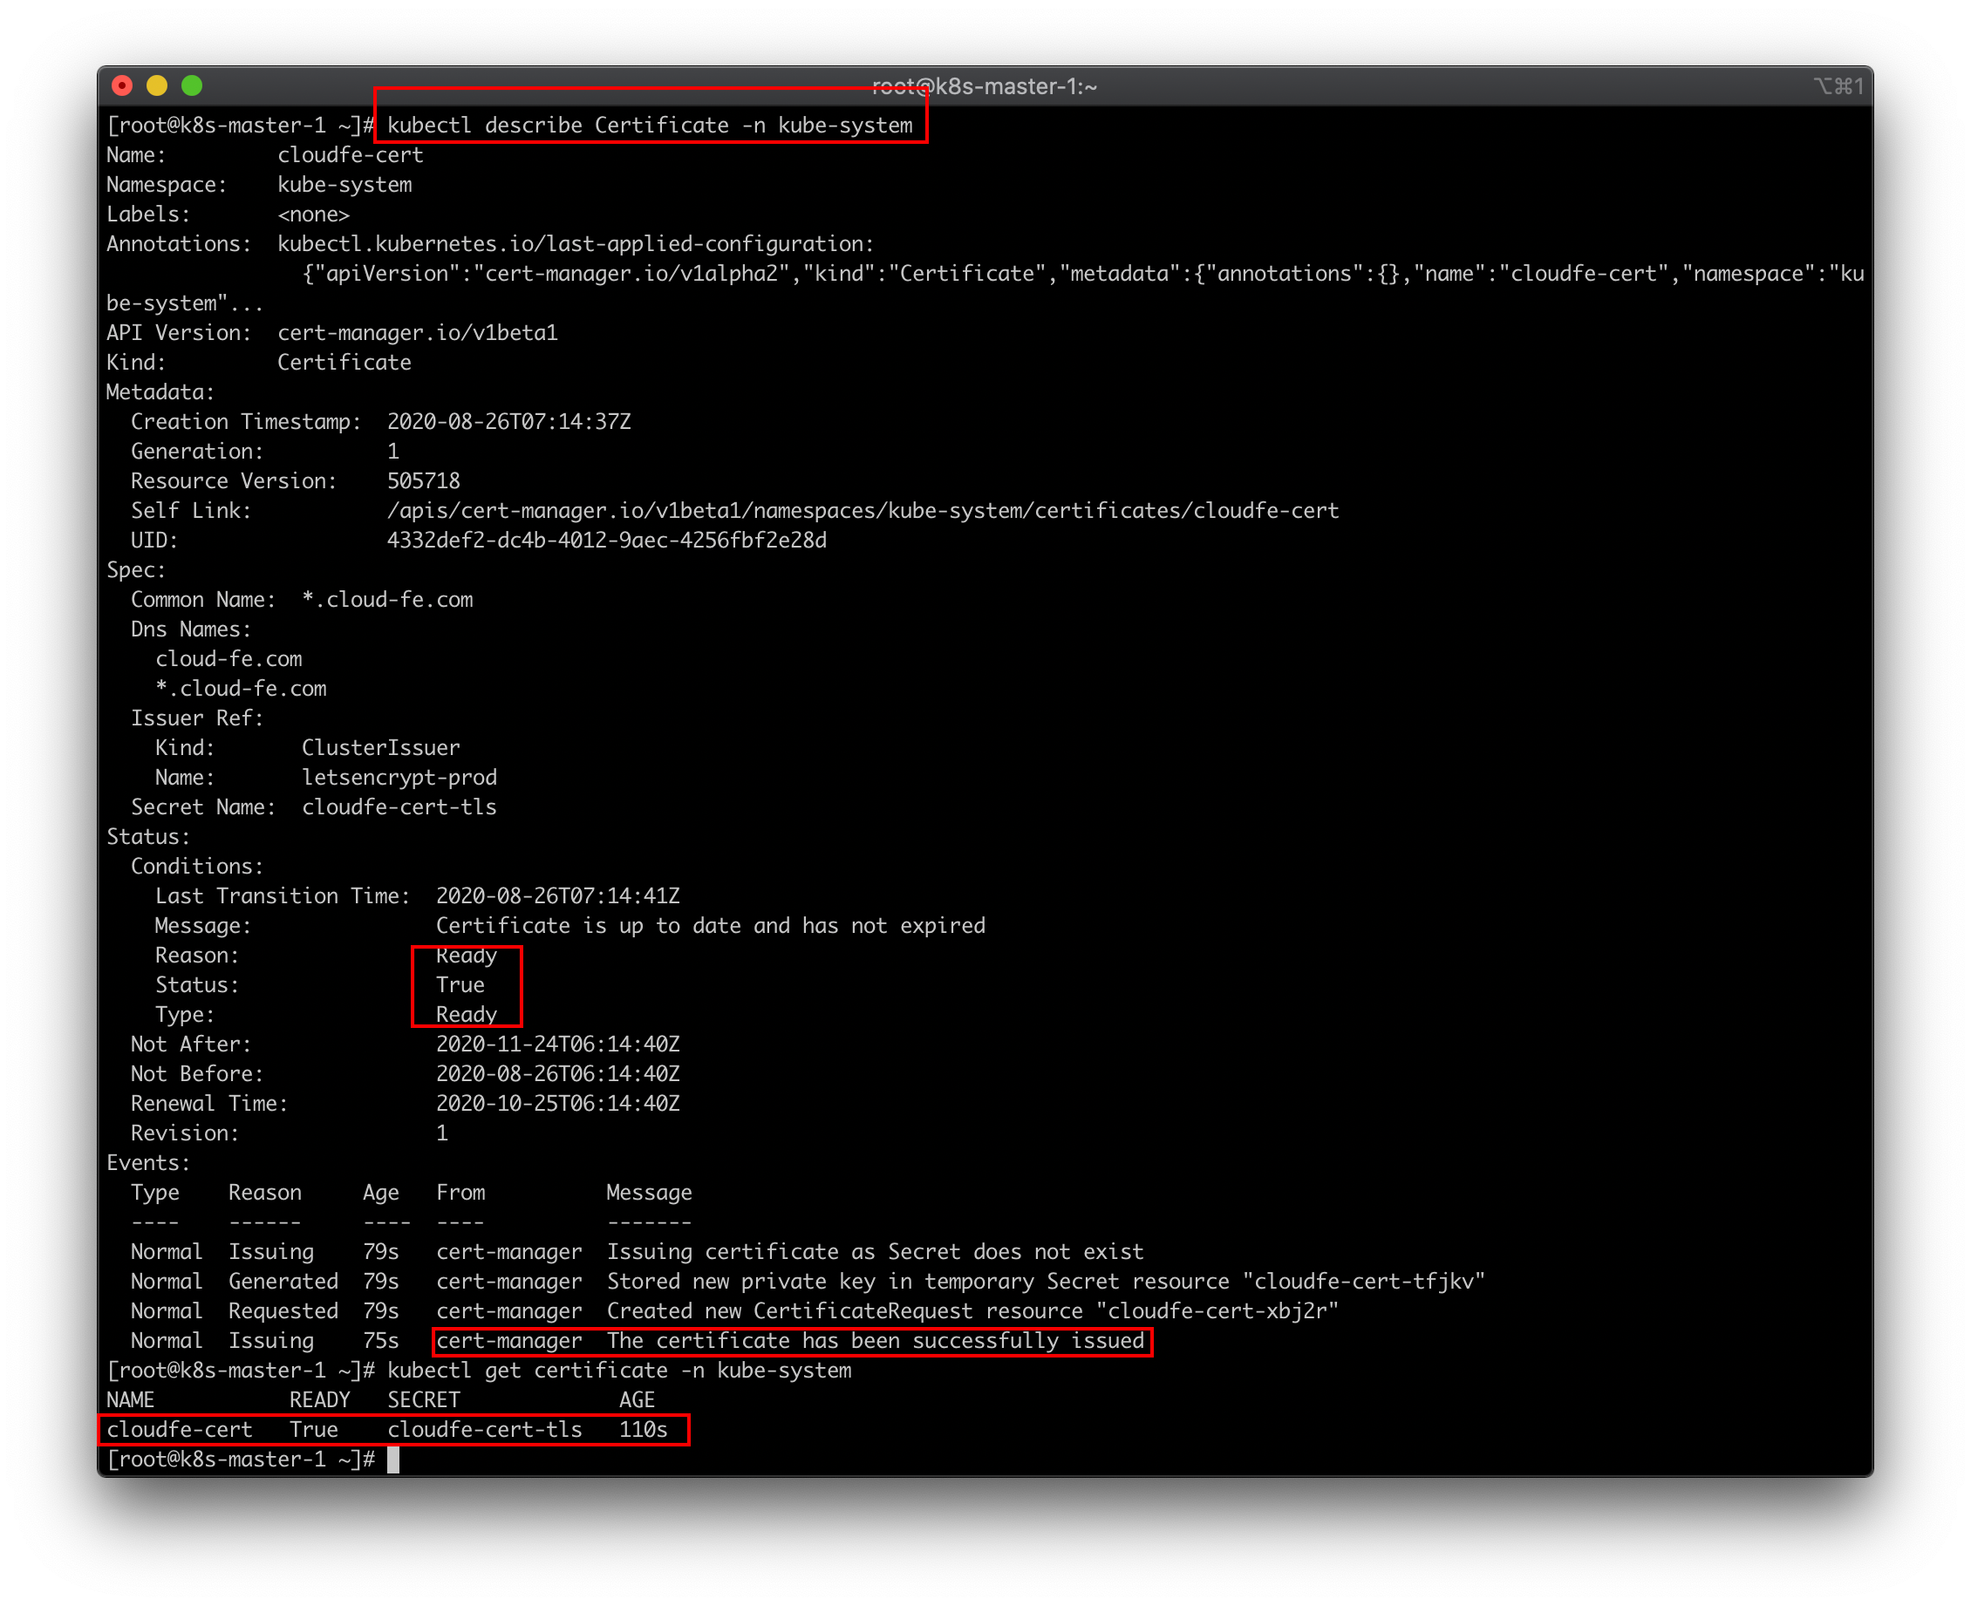Viewport: 1971px width, 1606px height.
Task: Click event certificate has been successfully issued
Action: point(875,1340)
